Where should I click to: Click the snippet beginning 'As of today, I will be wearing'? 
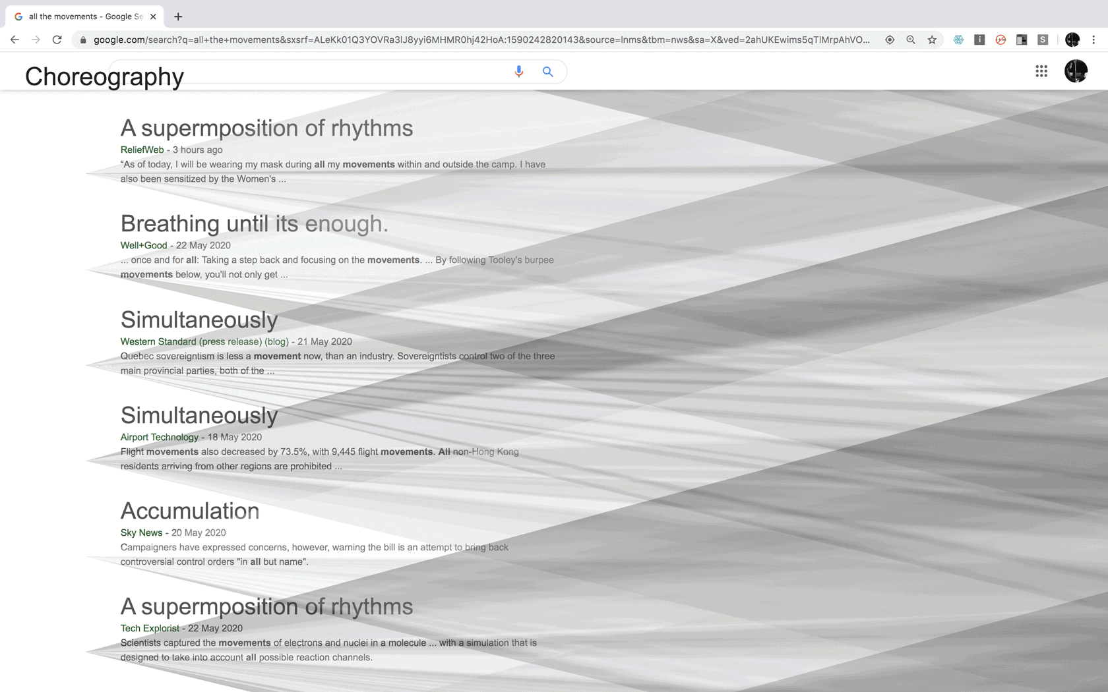point(333,171)
